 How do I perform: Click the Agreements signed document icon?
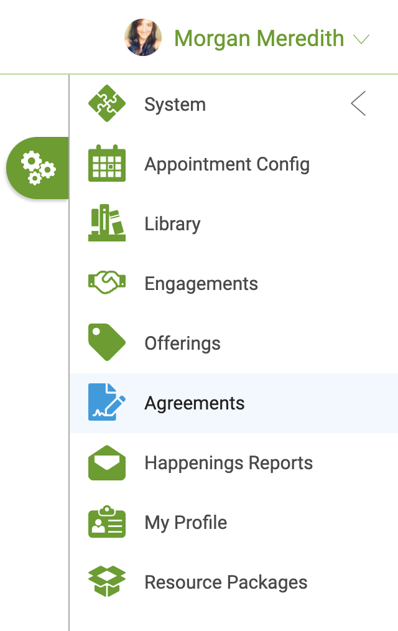(106, 402)
